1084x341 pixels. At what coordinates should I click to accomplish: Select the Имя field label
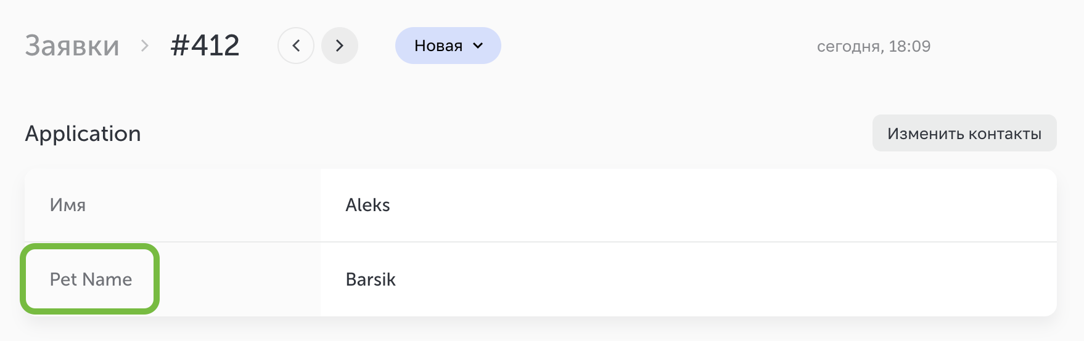pos(68,205)
